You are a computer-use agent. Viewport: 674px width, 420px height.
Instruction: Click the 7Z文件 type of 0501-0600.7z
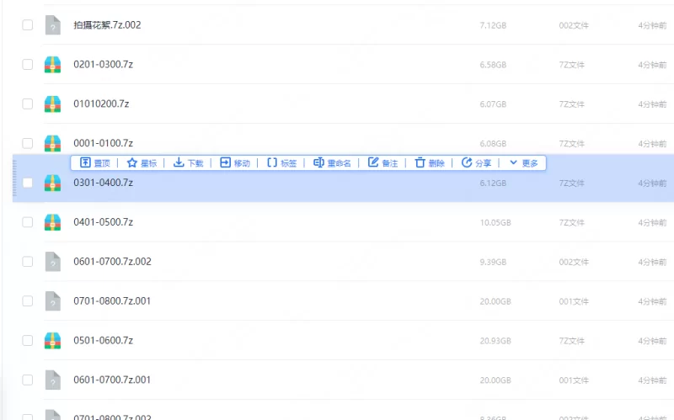(572, 341)
